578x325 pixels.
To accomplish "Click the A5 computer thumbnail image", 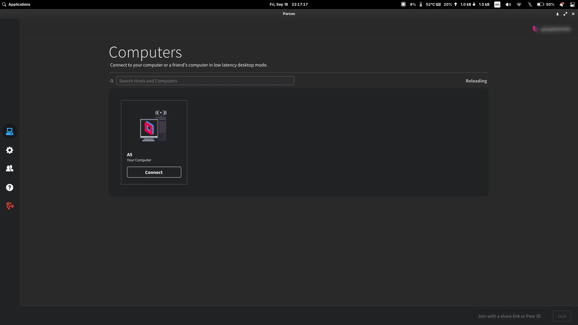I will [x=153, y=126].
